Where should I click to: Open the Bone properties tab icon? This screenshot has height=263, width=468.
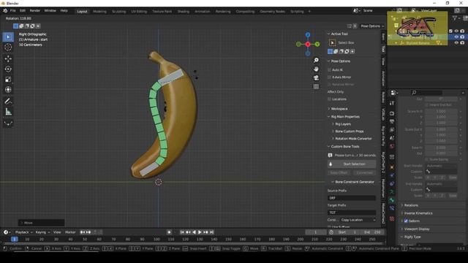tap(392, 200)
